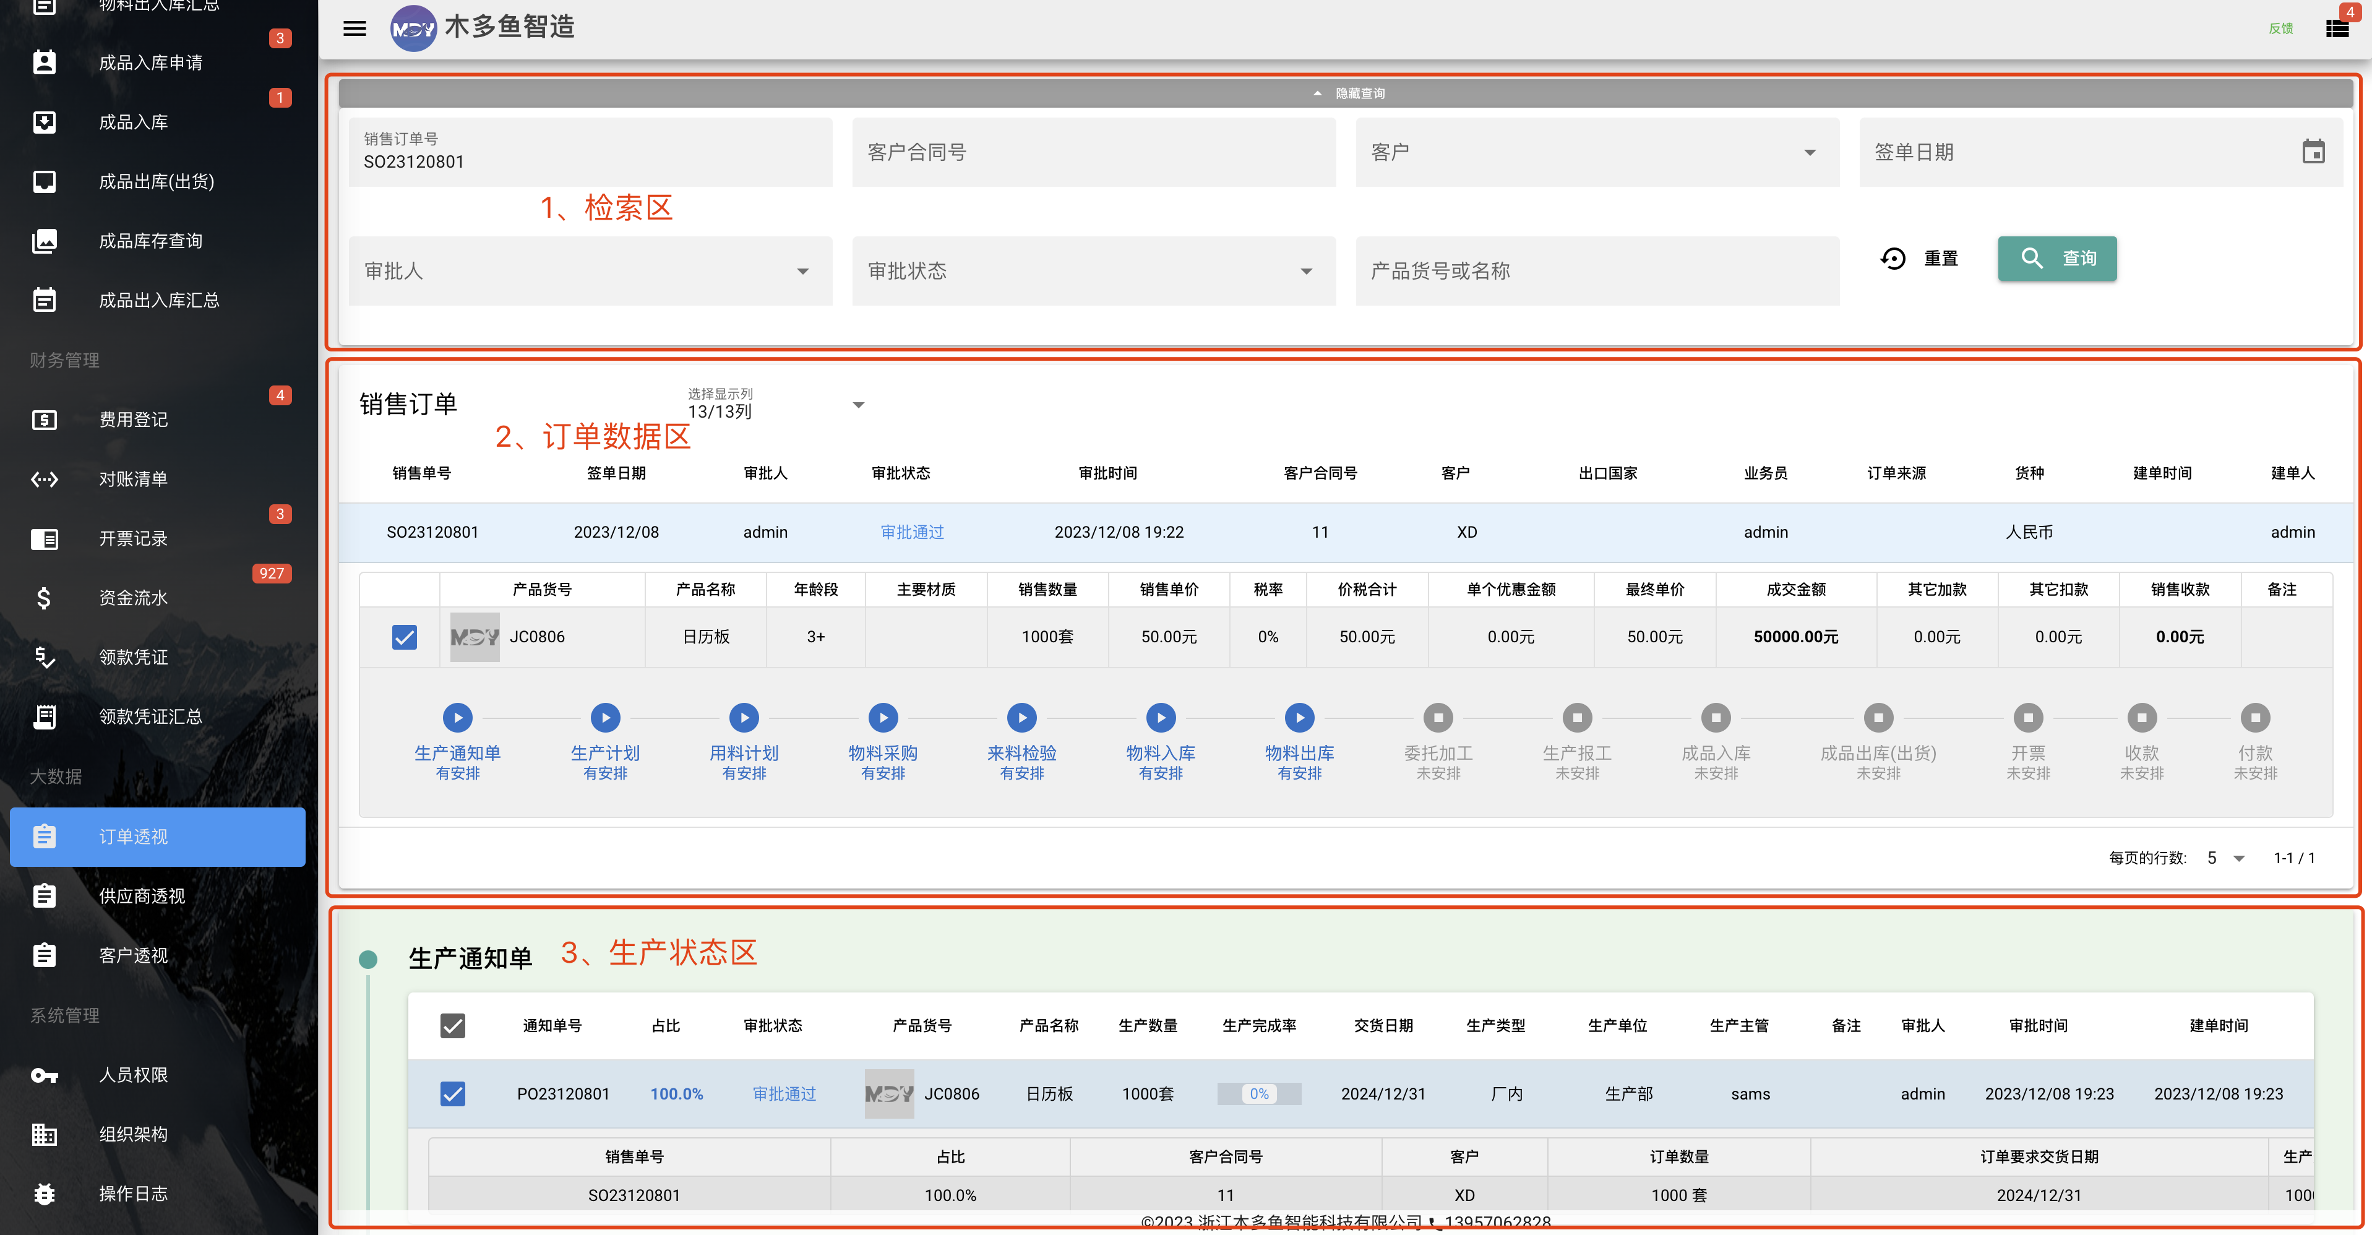Viewport: 2372px width, 1235px height.
Task: Click the calendar icon in 签单日期 field
Action: (2313, 152)
